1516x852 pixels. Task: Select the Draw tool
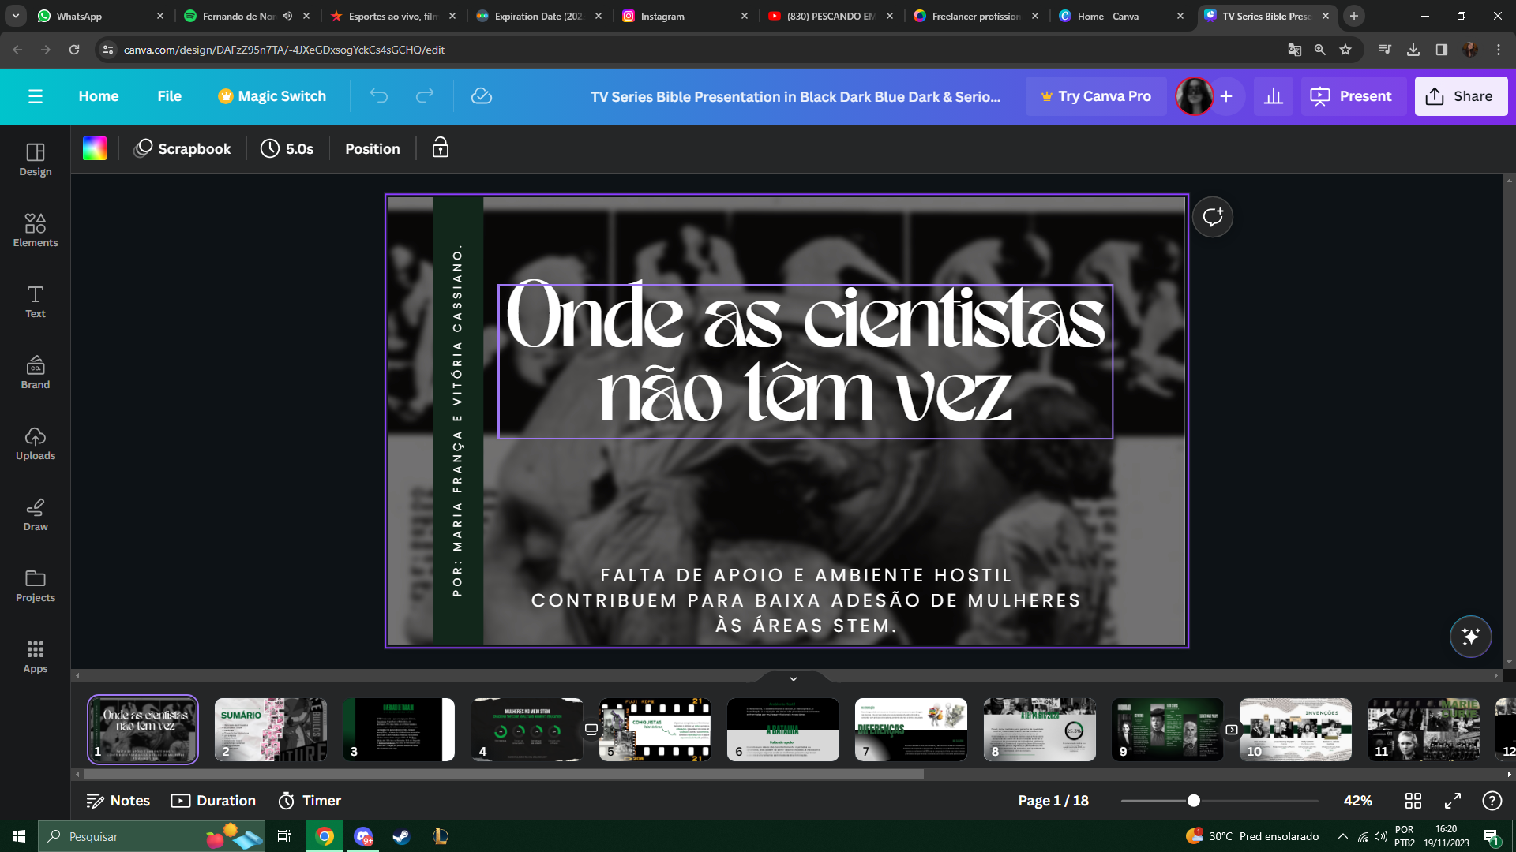(36, 514)
